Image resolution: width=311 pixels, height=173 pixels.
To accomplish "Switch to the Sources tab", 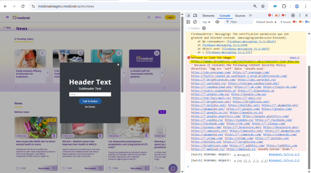I will tap(240, 16).
